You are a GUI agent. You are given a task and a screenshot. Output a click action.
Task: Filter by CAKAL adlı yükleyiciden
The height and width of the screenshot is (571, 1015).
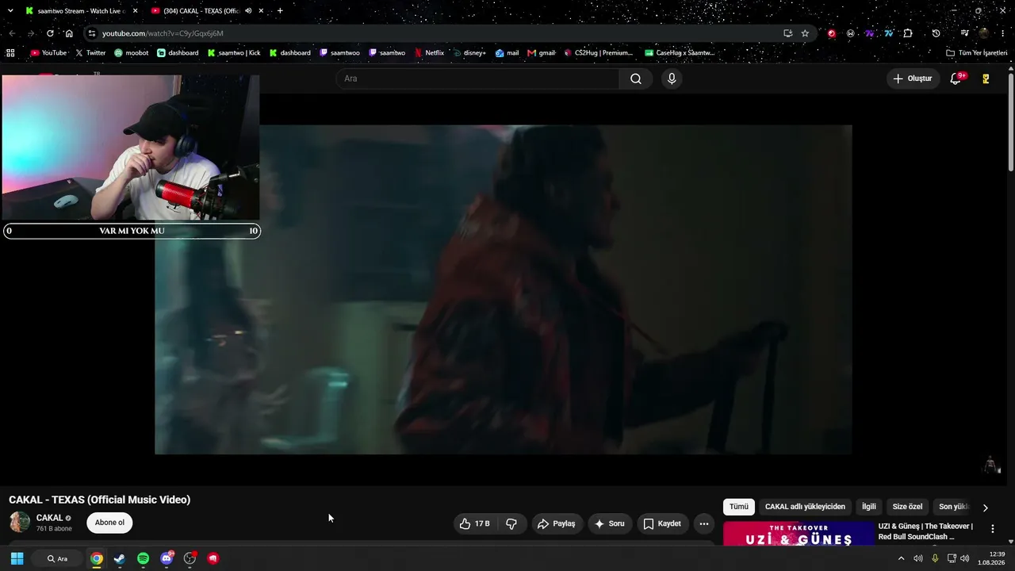pyautogui.click(x=805, y=507)
